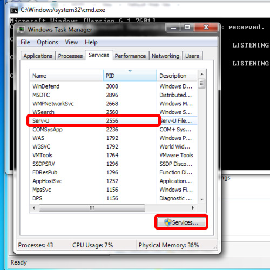Open the Options menu

(48, 42)
